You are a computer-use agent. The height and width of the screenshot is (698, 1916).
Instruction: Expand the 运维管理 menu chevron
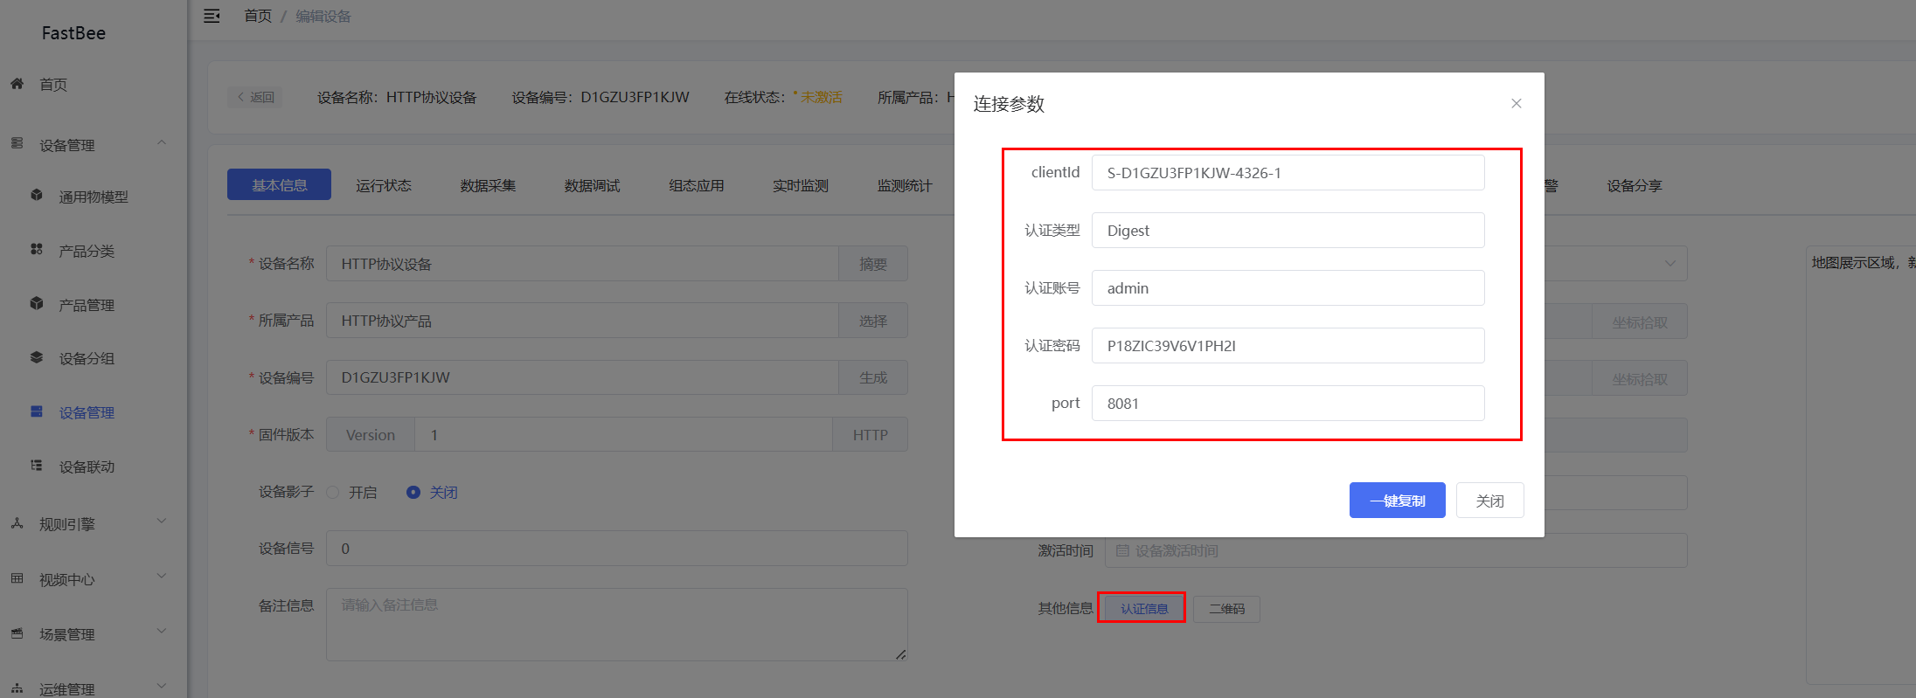pos(162,687)
